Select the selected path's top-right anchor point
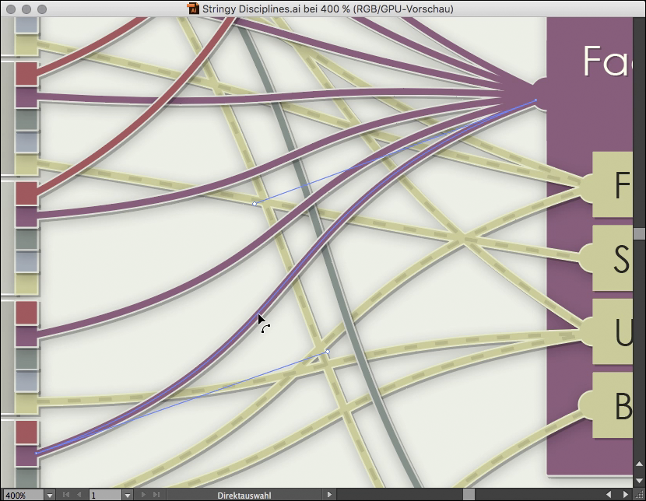Viewport: 646px width, 501px height. point(535,100)
